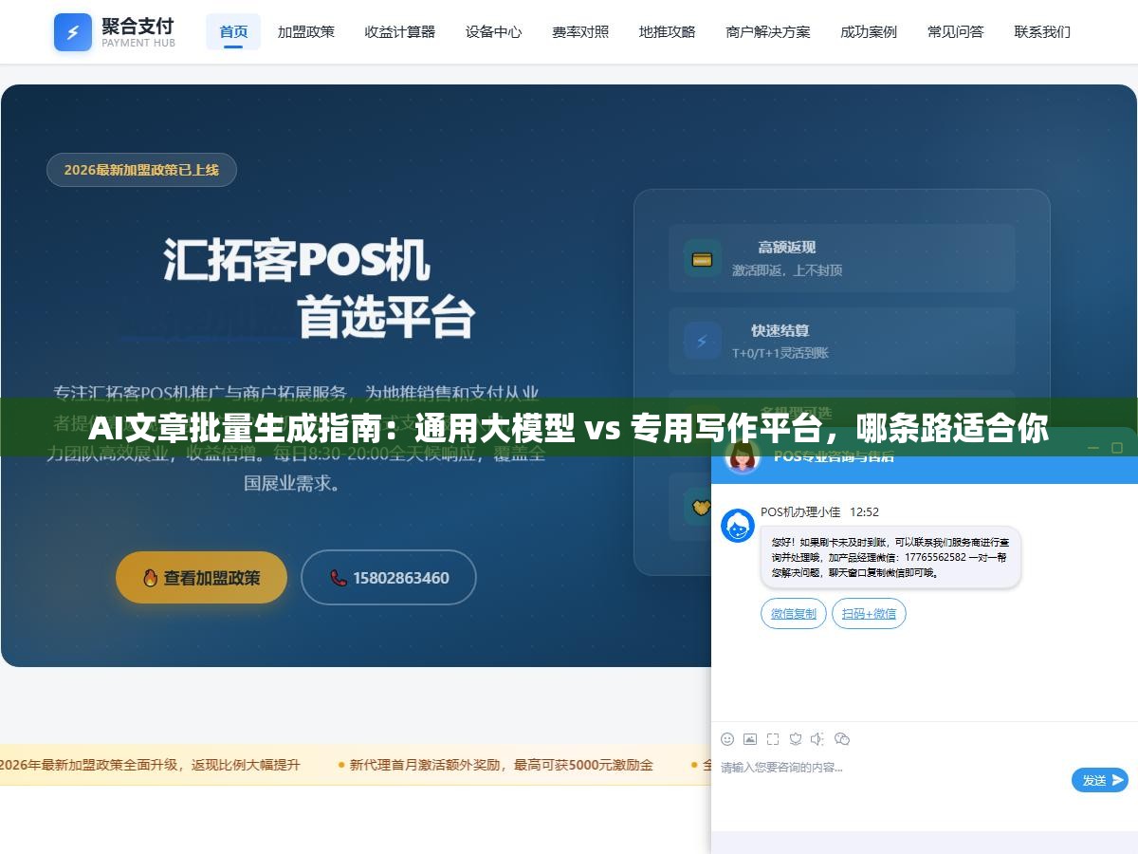Call phone button 15802863460
Screen dimensions: 1138x854
pos(389,577)
